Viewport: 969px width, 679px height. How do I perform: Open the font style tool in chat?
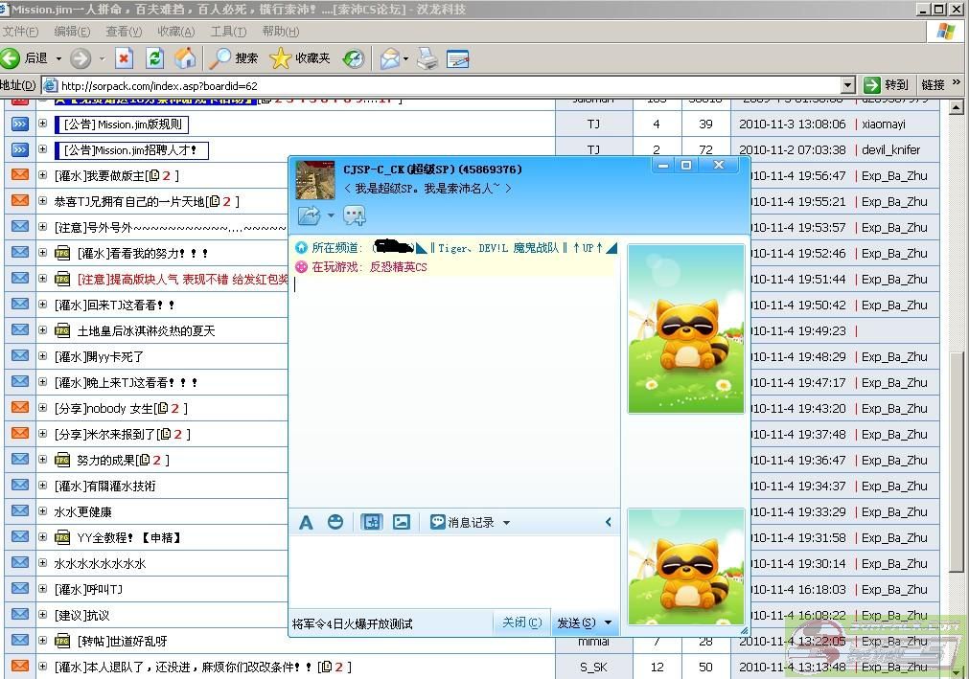pyautogui.click(x=306, y=522)
